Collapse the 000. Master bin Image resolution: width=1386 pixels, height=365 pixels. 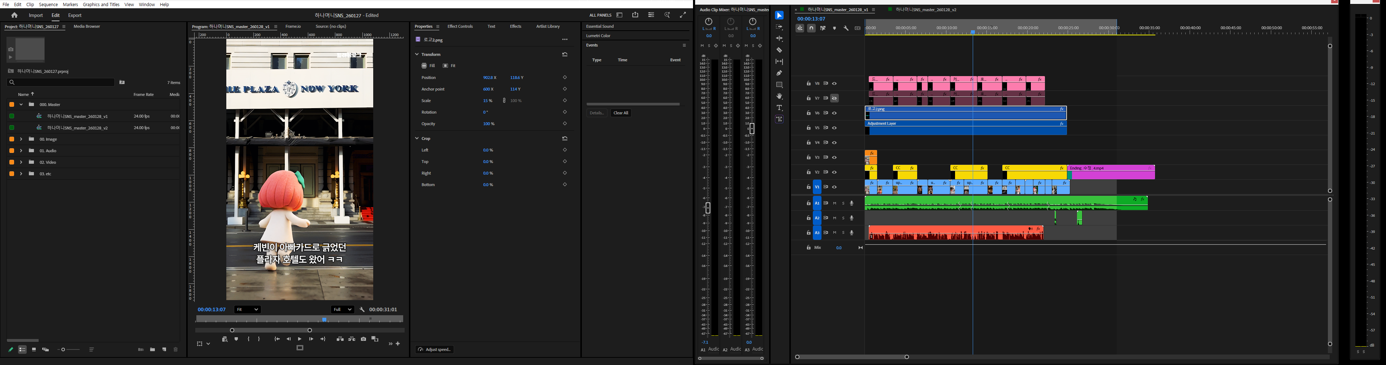[21, 104]
